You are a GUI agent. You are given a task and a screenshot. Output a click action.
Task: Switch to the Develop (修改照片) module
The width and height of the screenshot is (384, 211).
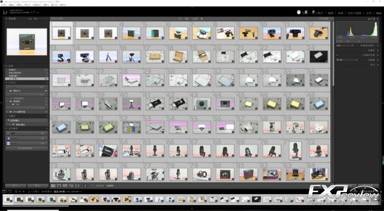(x=319, y=12)
